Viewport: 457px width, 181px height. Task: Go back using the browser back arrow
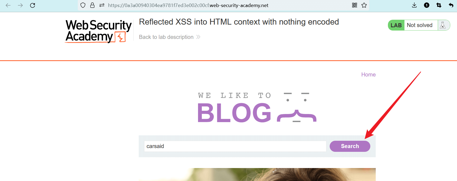[8, 5]
